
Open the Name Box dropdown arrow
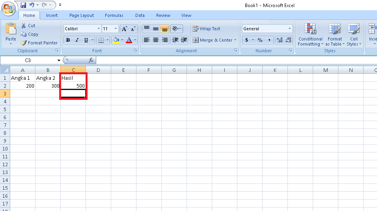pyautogui.click(x=59, y=61)
